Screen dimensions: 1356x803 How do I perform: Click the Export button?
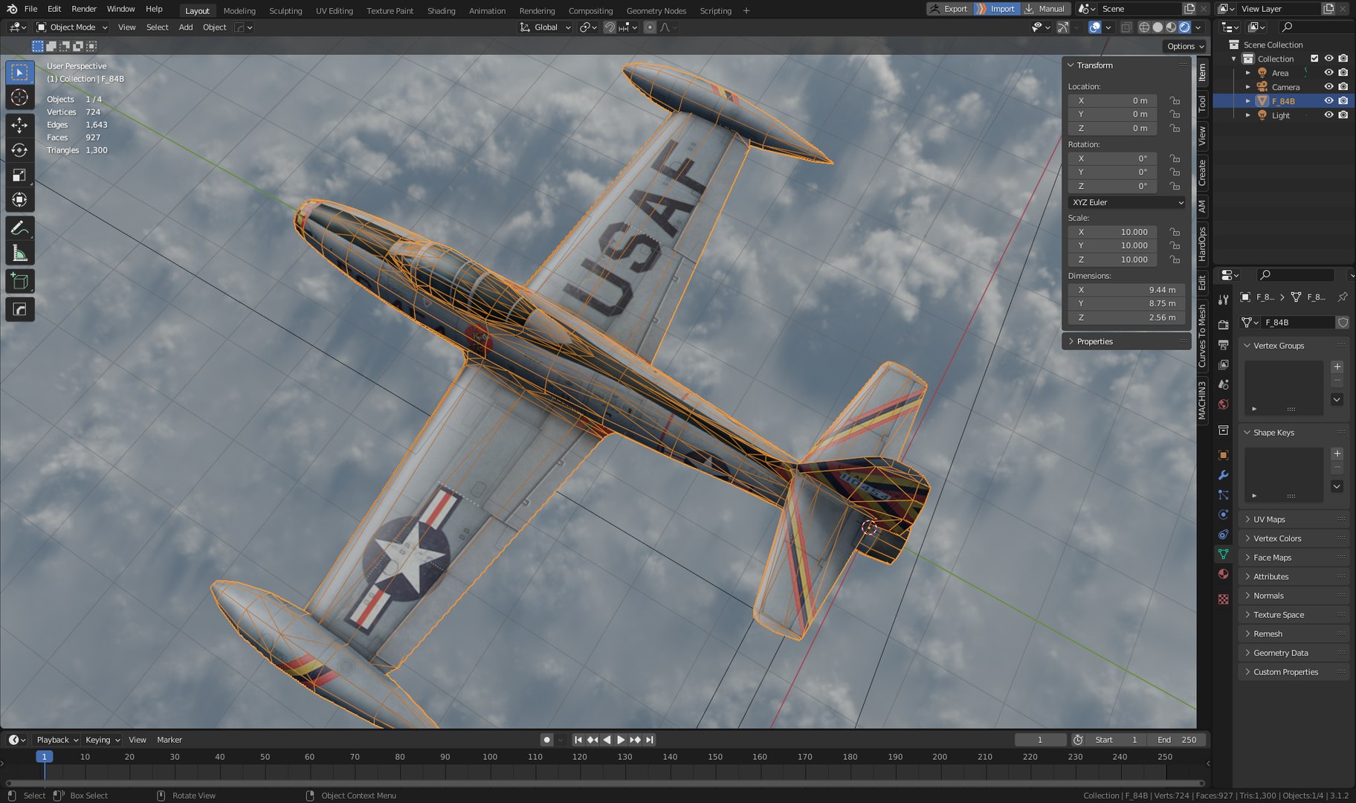tap(949, 9)
